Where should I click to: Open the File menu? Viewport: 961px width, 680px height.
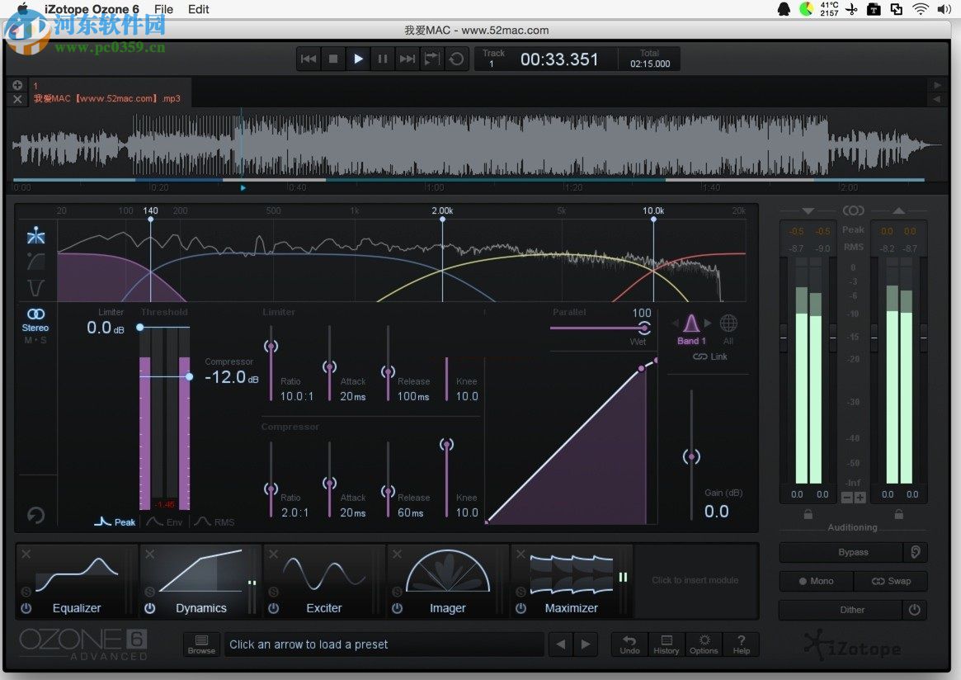[163, 9]
